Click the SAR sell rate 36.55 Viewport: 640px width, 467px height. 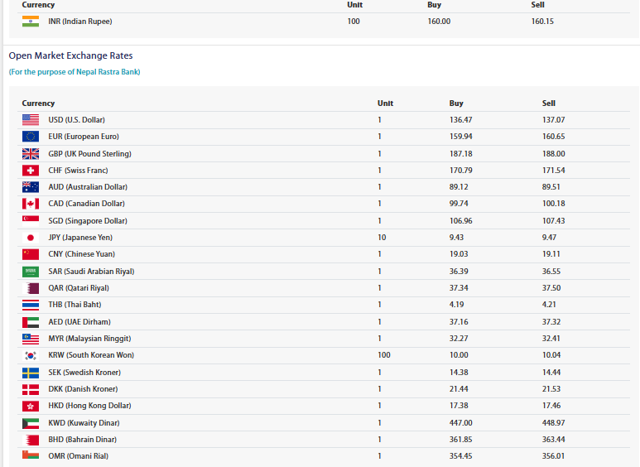(x=551, y=272)
